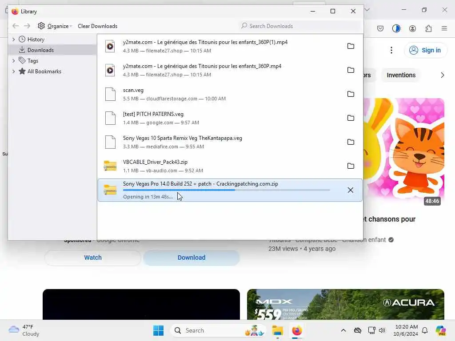Click the Library back arrow

(16, 26)
